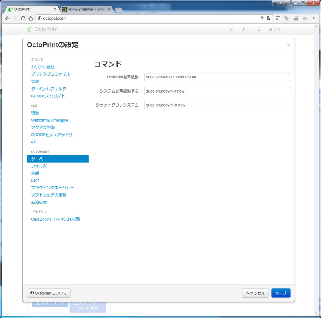Click the translate page icon
The width and height of the screenshot is (321, 318).
pos(269,18)
